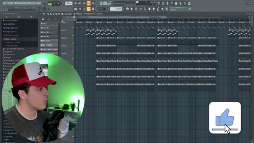Toggle pattern/song mode switch
Viewport: 254px width, 143px height.
(50, 4)
